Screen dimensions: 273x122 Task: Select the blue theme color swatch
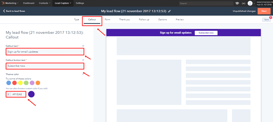pos(9,83)
